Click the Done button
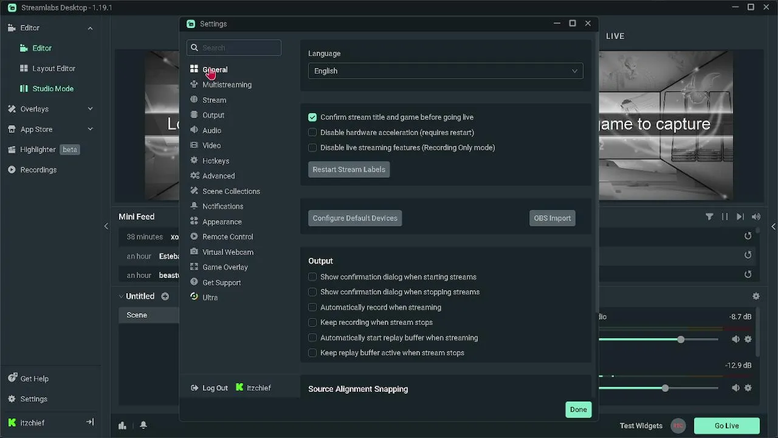 coord(579,409)
